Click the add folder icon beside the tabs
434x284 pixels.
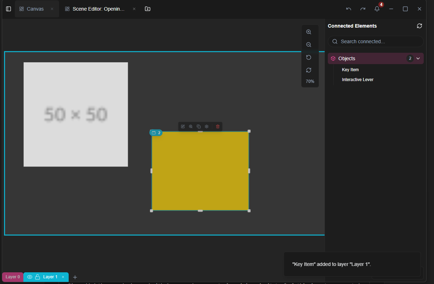click(148, 9)
